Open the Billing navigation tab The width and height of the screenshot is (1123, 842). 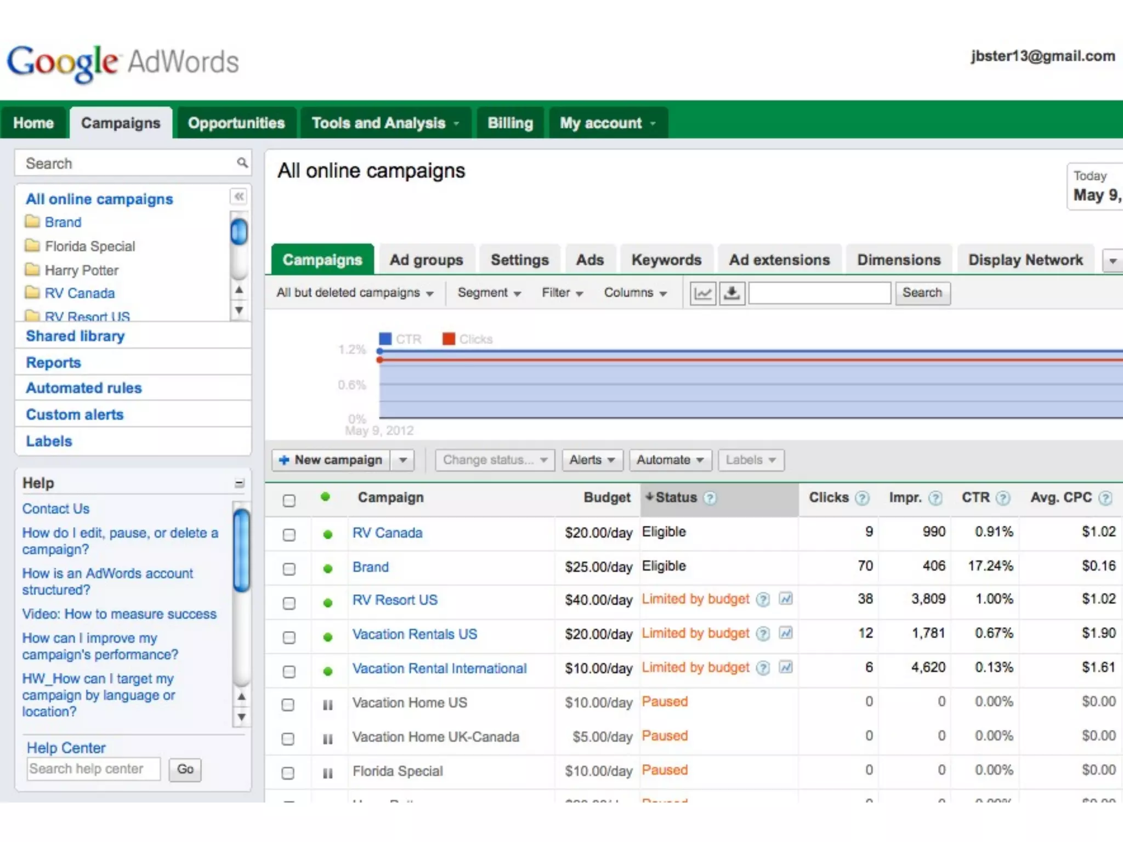pyautogui.click(x=510, y=123)
